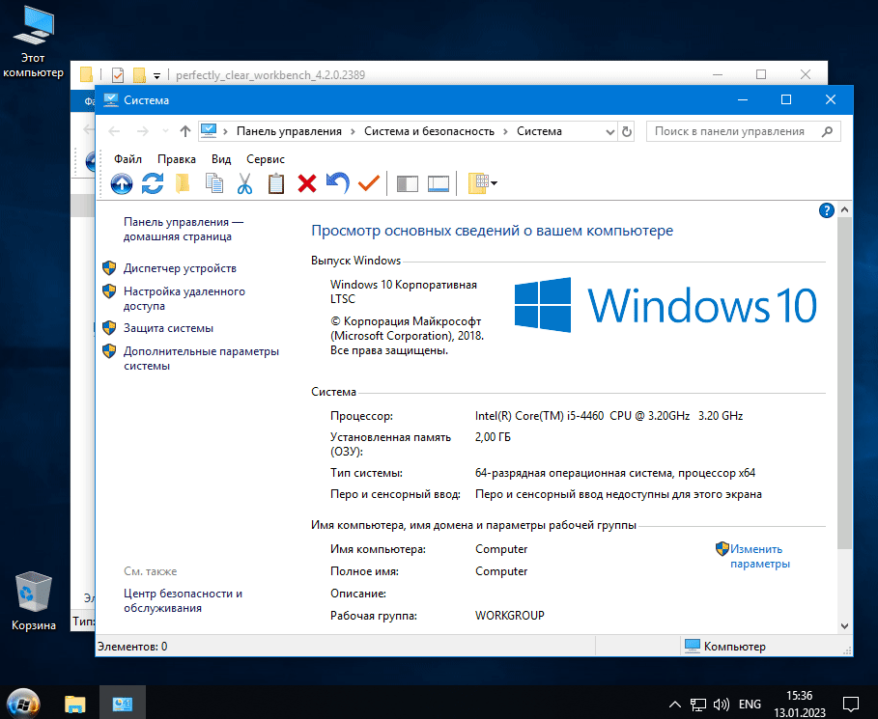Screen dimensions: 878x719
Task: Click the perfectly_clear_workbench title of the background window
Action: click(270, 75)
